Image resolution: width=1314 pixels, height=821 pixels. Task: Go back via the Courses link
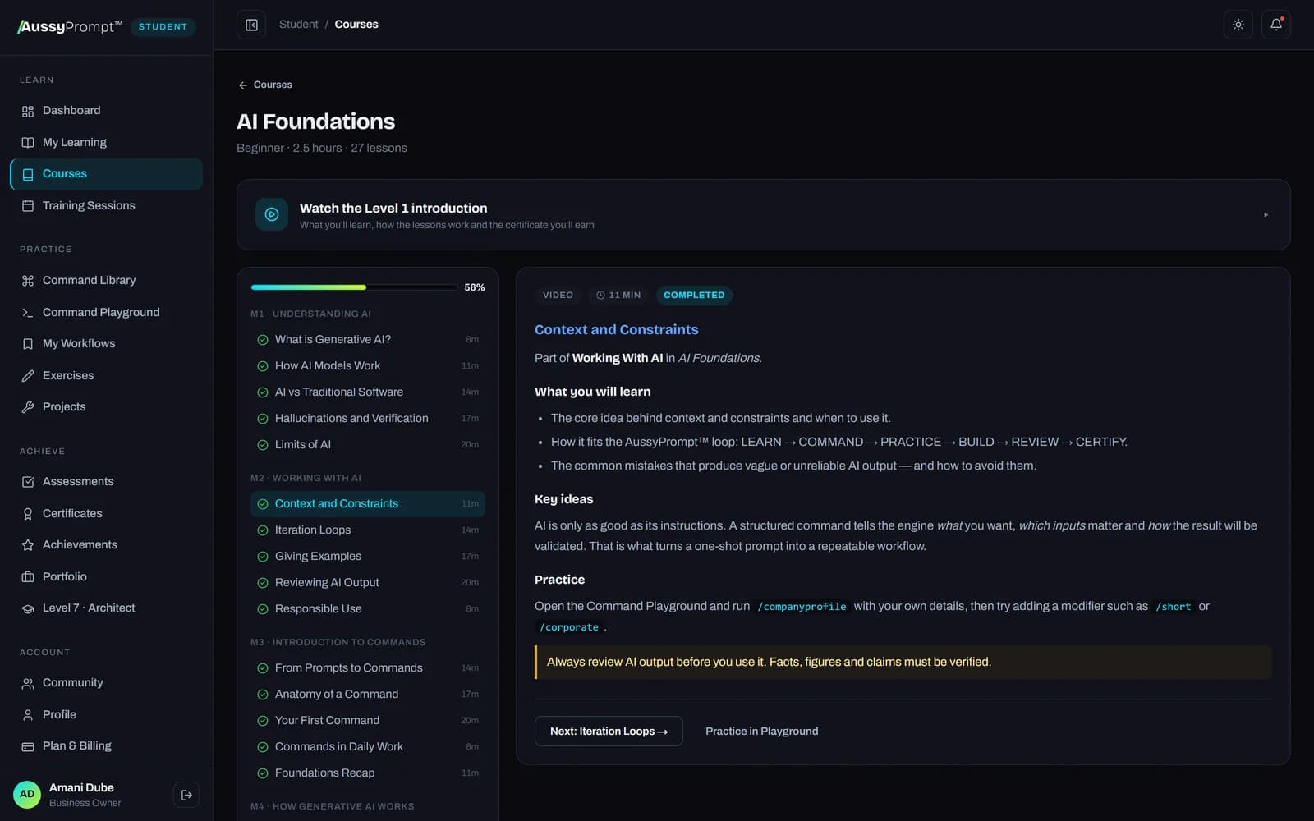click(x=265, y=85)
